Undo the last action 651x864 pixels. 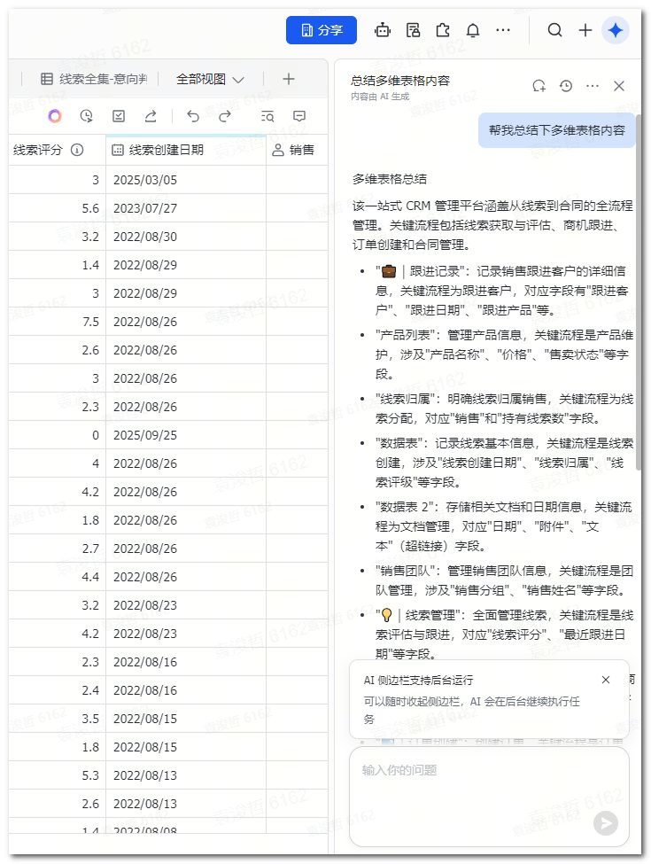[193, 116]
